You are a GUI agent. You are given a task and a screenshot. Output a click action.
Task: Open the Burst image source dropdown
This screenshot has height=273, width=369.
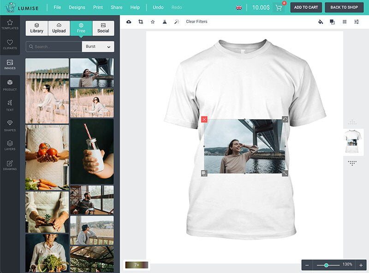pyautogui.click(x=98, y=47)
